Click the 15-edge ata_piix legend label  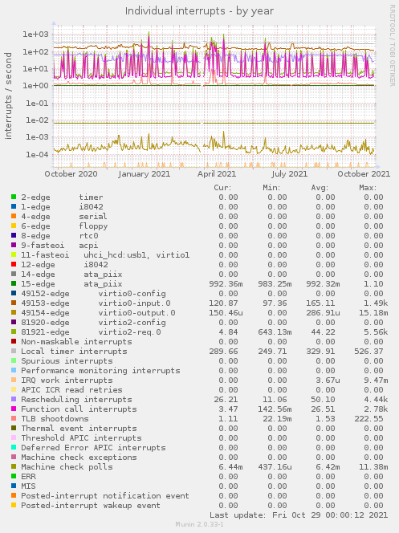click(71, 284)
